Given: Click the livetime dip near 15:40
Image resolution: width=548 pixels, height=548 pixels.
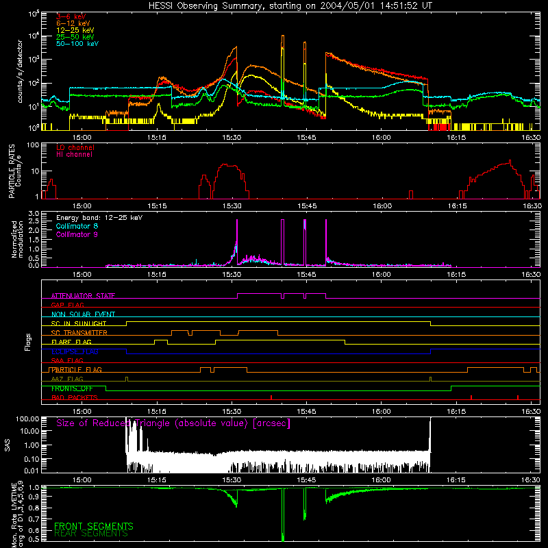Looking at the screenshot, I should point(283,514).
